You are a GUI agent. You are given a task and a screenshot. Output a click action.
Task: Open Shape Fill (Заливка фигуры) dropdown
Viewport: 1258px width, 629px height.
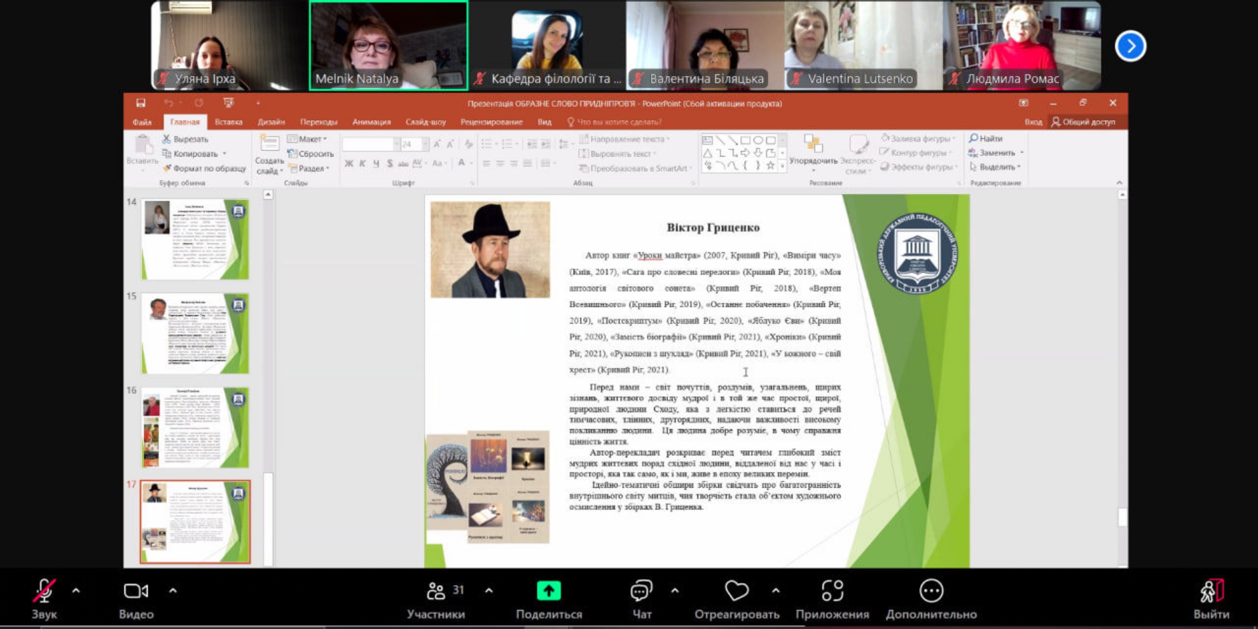(918, 138)
